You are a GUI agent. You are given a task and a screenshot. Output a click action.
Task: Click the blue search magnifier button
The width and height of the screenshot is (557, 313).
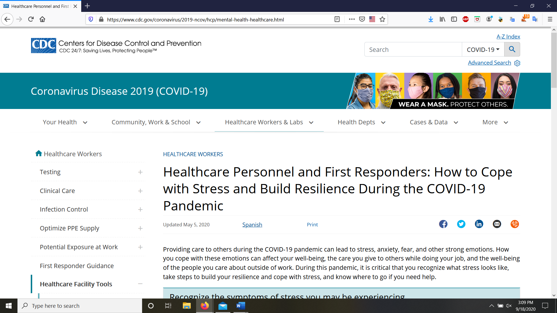(x=512, y=49)
